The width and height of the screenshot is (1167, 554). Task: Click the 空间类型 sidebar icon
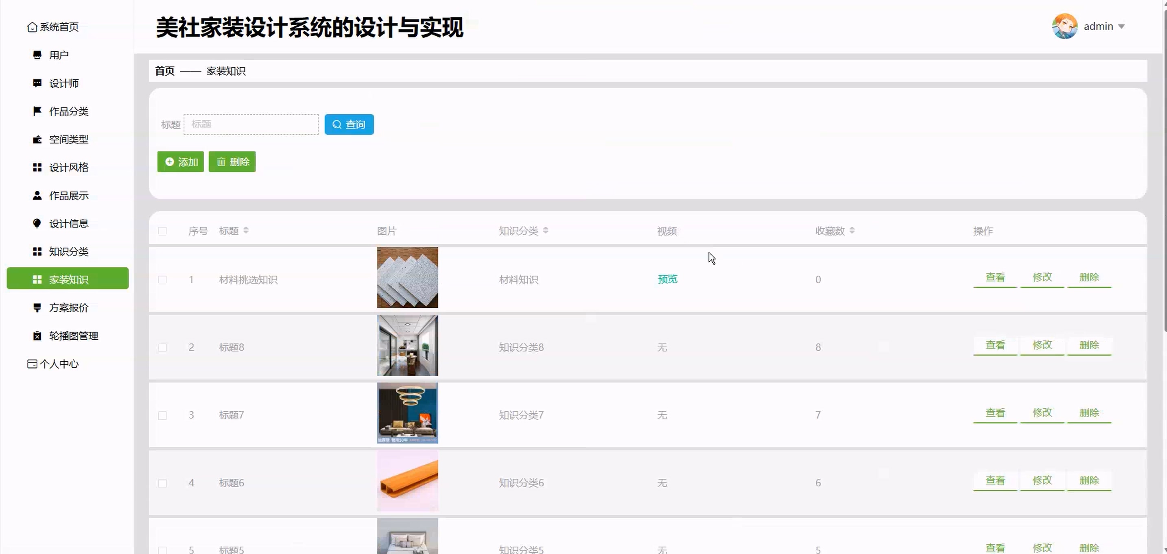pos(37,140)
